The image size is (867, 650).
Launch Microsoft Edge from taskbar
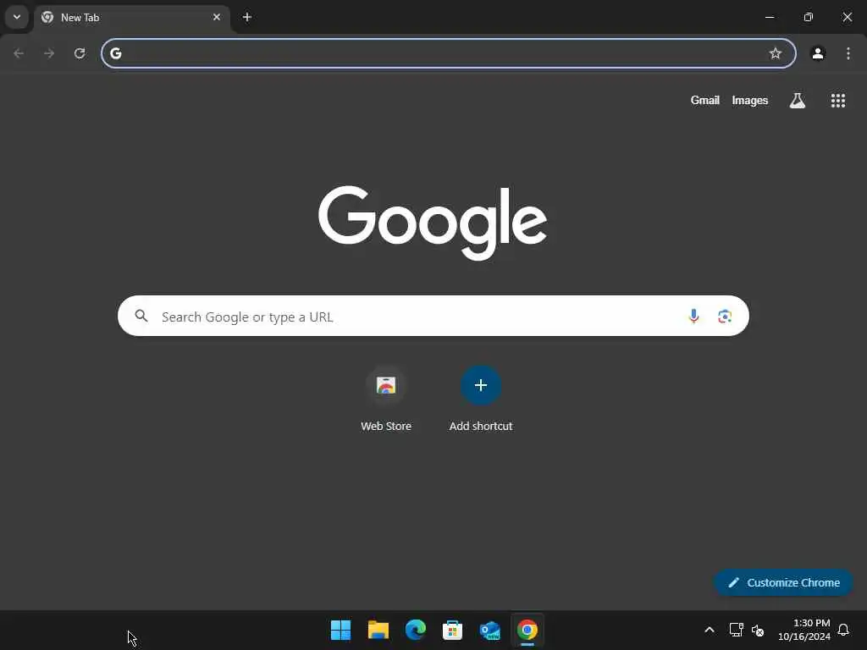415,630
